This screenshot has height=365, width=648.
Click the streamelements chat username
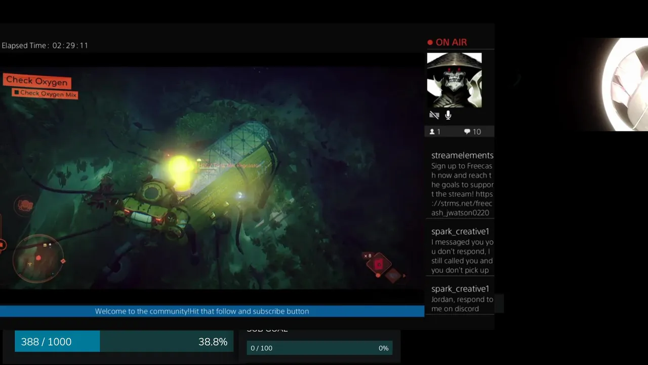coord(462,156)
